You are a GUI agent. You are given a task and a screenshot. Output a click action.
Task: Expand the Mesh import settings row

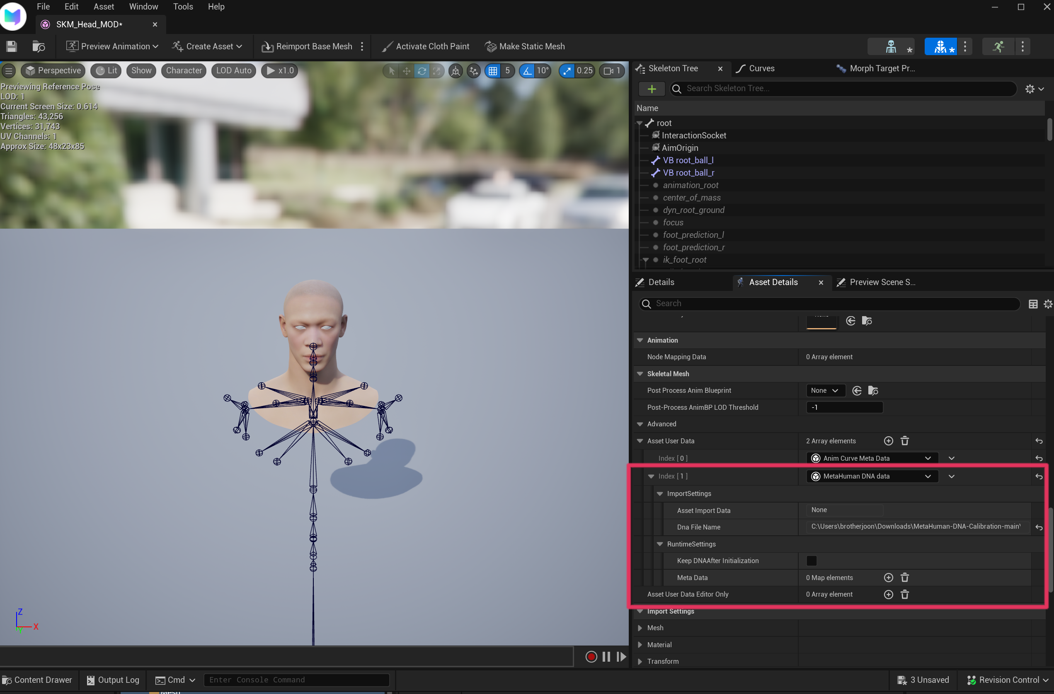coord(640,628)
